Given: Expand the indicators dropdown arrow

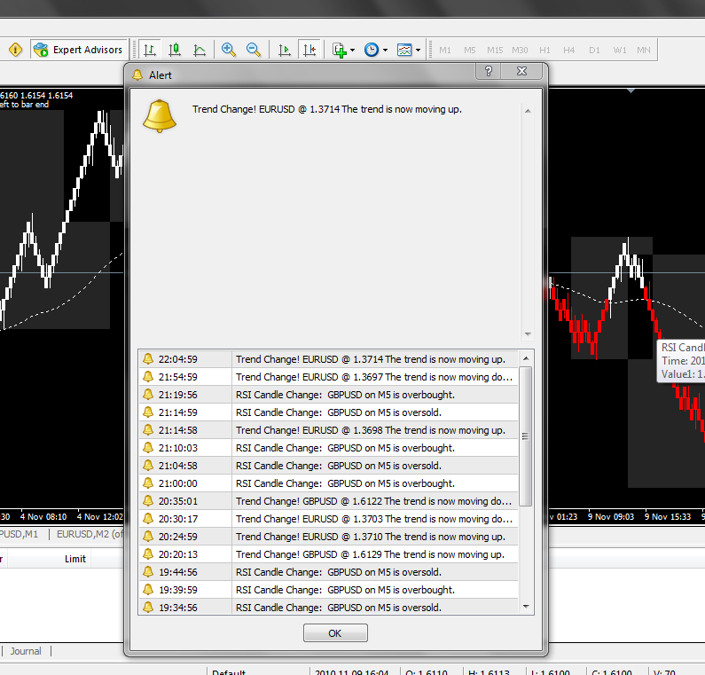Looking at the screenshot, I should [353, 50].
